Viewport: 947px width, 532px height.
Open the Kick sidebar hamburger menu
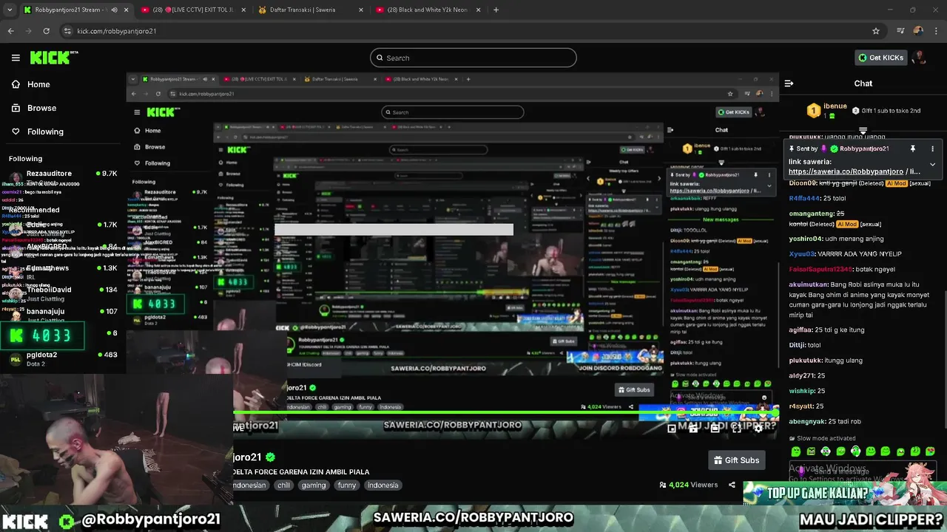click(x=16, y=58)
